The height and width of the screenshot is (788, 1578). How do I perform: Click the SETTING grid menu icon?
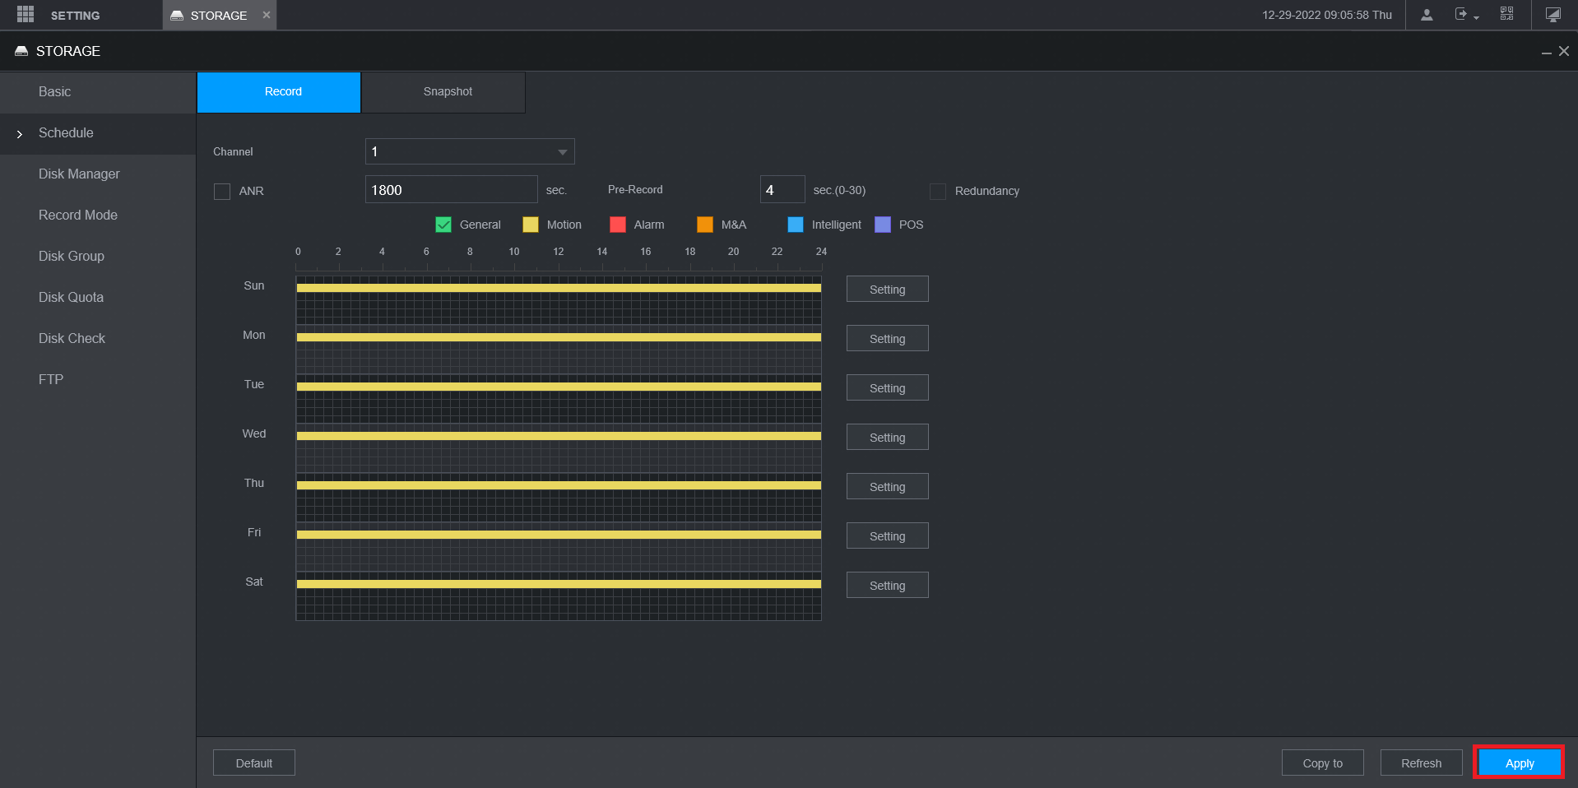26,15
